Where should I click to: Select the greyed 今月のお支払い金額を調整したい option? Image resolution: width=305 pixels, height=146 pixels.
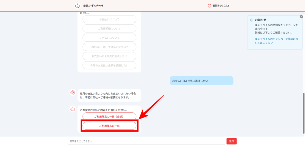[x=109, y=65]
